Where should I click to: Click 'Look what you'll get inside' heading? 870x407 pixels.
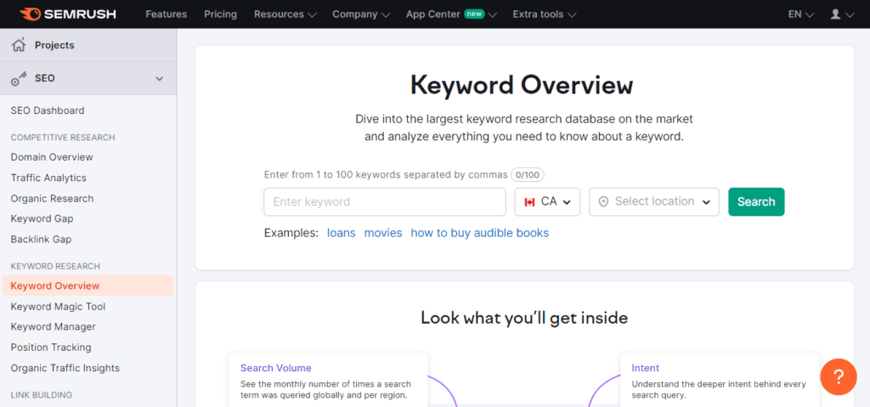tap(524, 318)
